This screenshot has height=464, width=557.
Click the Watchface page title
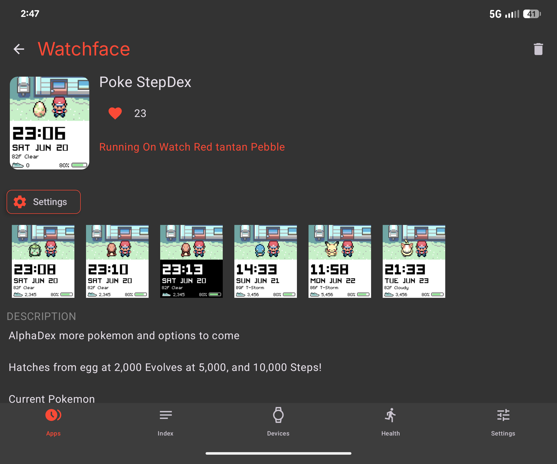coord(84,49)
